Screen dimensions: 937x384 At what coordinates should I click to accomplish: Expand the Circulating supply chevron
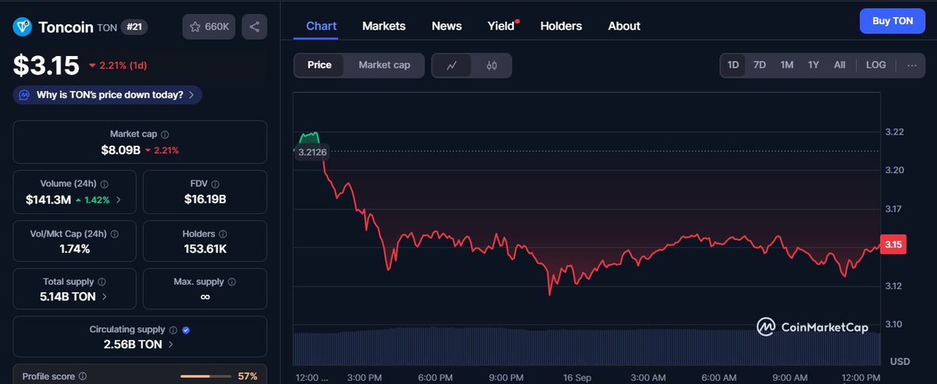[x=171, y=344]
